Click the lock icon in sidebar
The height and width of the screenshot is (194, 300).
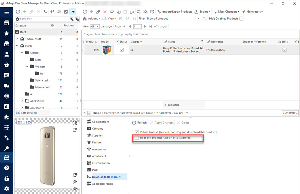pyautogui.click(x=7, y=178)
